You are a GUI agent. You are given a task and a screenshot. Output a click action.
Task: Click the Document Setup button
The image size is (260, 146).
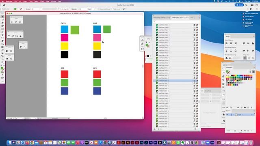click(x=104, y=9)
